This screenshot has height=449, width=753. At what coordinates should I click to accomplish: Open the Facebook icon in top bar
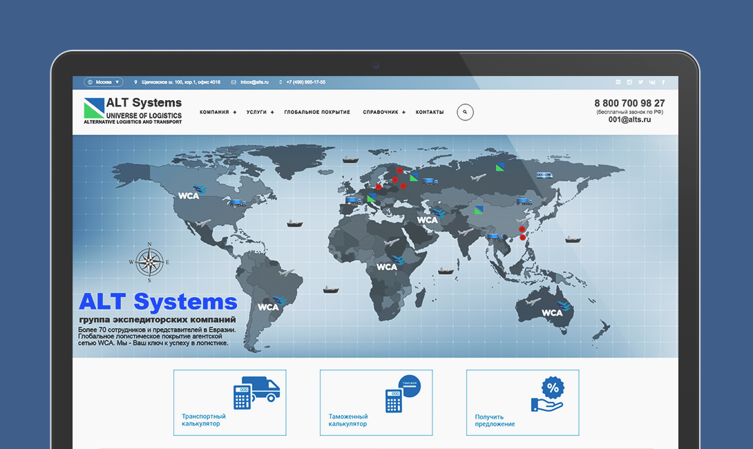(x=663, y=82)
